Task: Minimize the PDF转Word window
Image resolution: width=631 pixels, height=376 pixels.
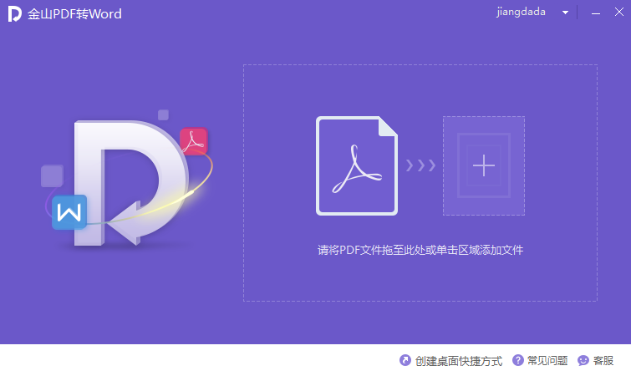Action: pos(598,13)
